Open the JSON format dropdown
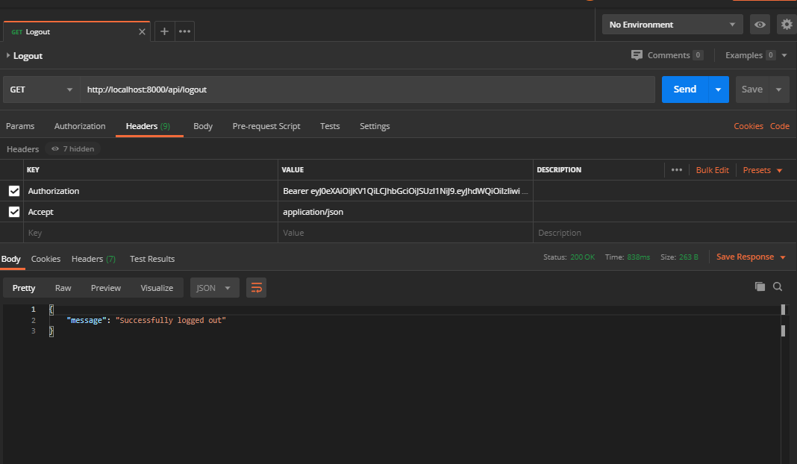The height and width of the screenshot is (464, 797). coord(214,288)
